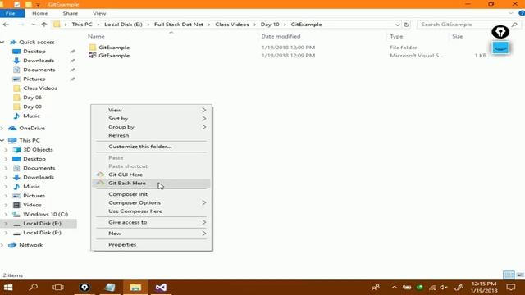Viewport: 525px width, 295px height.
Task: Expand the New submenu
Action: click(204, 234)
